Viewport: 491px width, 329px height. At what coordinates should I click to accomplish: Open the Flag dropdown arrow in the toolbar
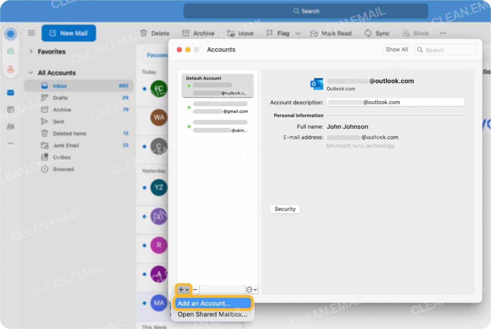pos(298,33)
